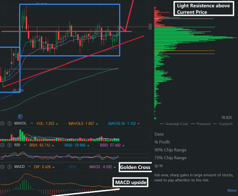Viewport: 238px width, 196px height.
Task: Click the Support legend entry
Action: click(x=223, y=124)
